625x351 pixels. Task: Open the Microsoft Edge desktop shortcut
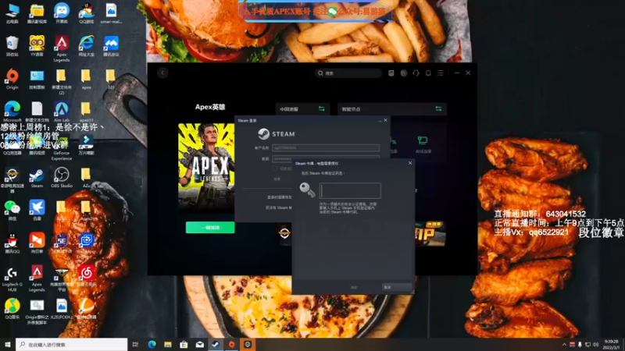pos(12,112)
